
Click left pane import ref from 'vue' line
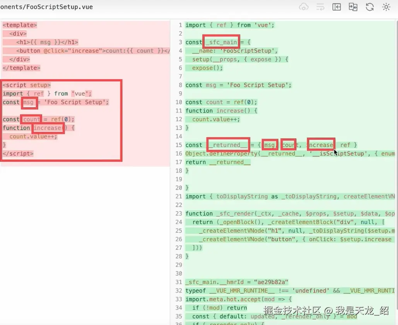pos(47,94)
